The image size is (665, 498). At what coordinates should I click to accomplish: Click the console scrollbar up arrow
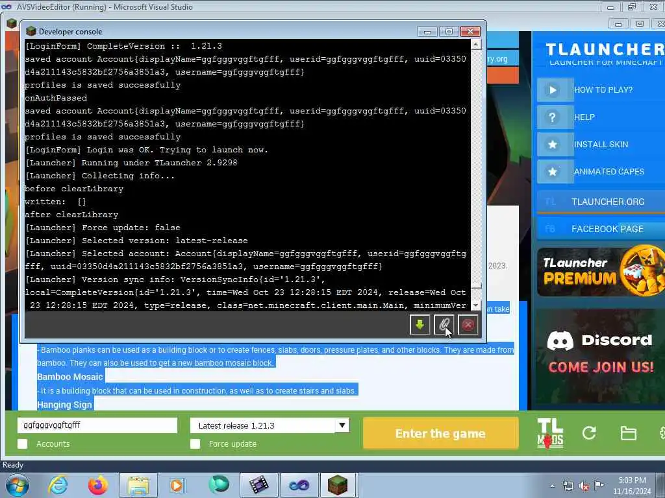(476, 45)
